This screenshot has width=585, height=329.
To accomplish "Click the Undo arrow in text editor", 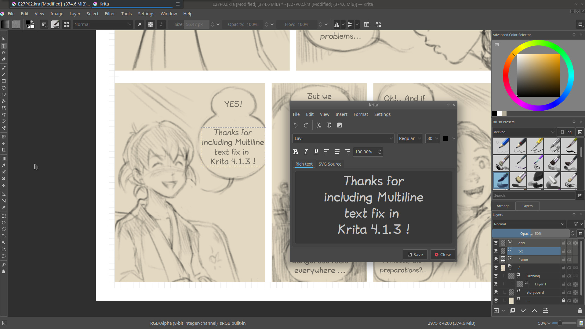I will pos(295,125).
